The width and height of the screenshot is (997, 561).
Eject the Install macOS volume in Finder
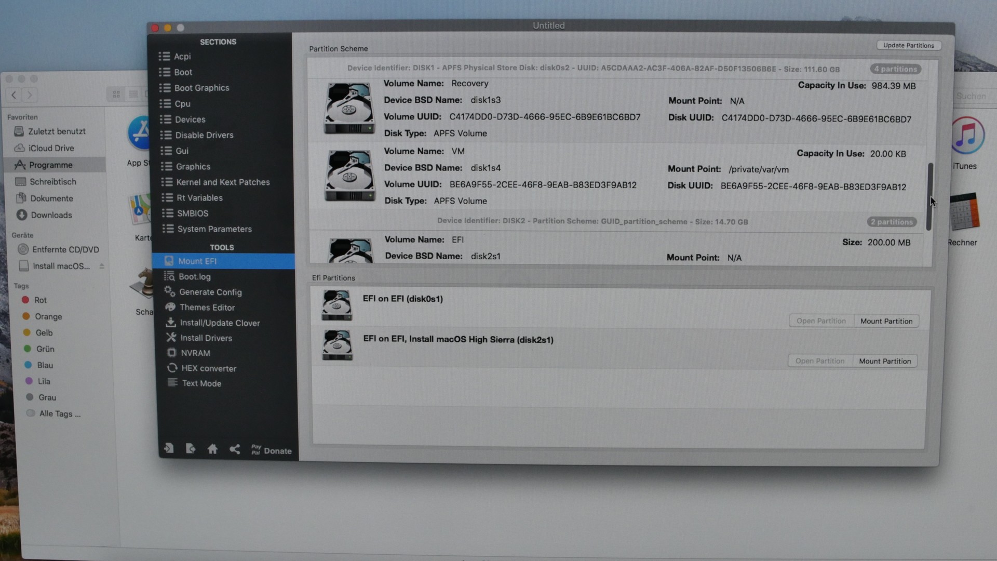pyautogui.click(x=102, y=266)
